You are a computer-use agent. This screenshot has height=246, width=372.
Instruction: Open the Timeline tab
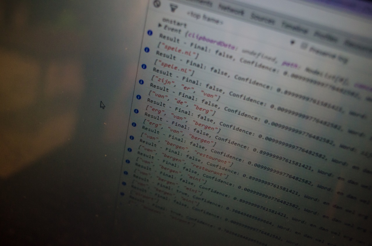[x=295, y=28]
